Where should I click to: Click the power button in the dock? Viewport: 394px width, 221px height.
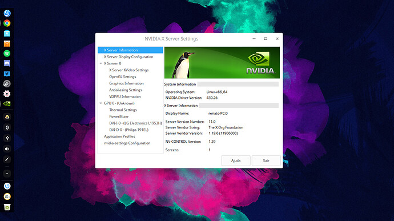coord(7,186)
